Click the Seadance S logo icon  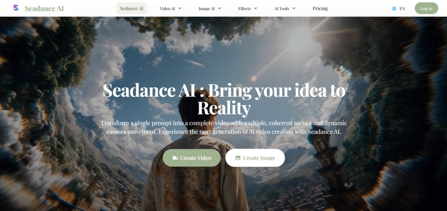(x=16, y=8)
